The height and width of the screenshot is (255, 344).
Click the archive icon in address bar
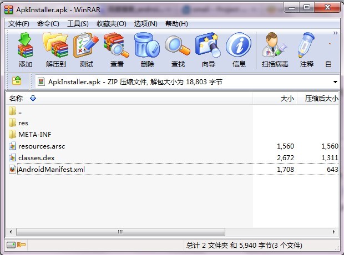pos(41,81)
